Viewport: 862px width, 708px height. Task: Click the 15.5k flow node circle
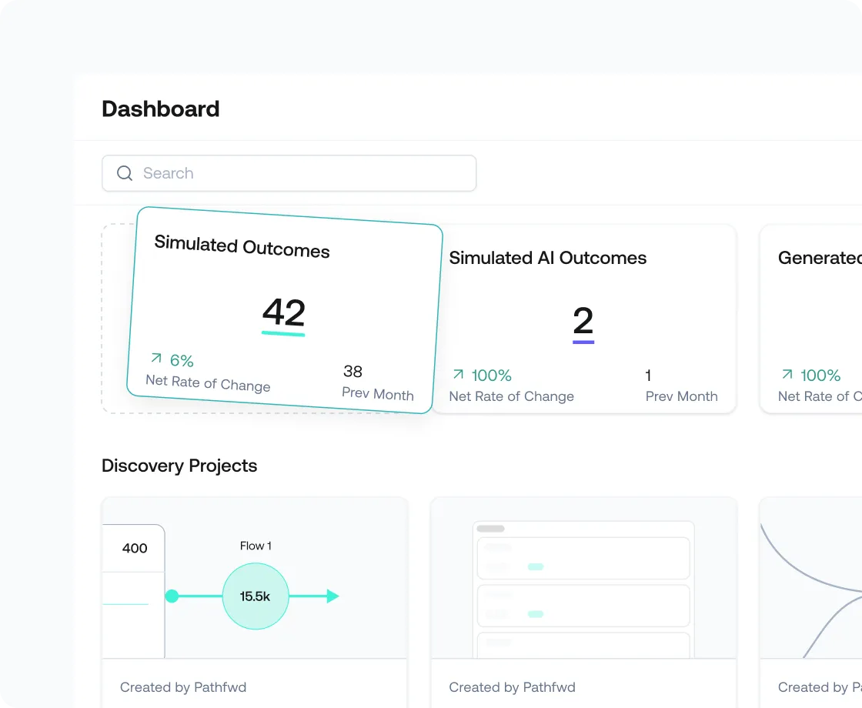pyautogui.click(x=256, y=596)
